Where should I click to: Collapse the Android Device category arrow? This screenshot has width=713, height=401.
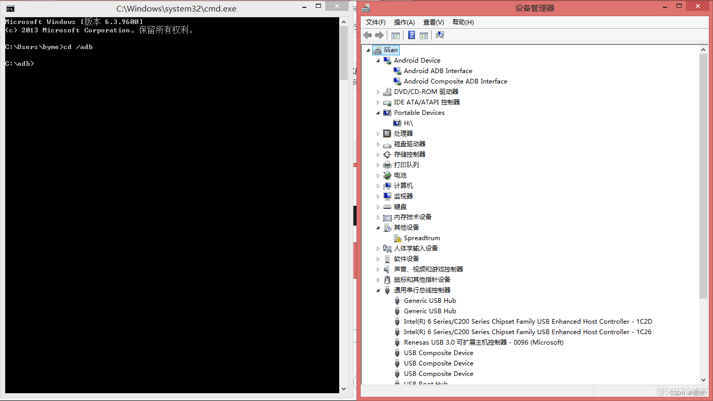point(378,61)
